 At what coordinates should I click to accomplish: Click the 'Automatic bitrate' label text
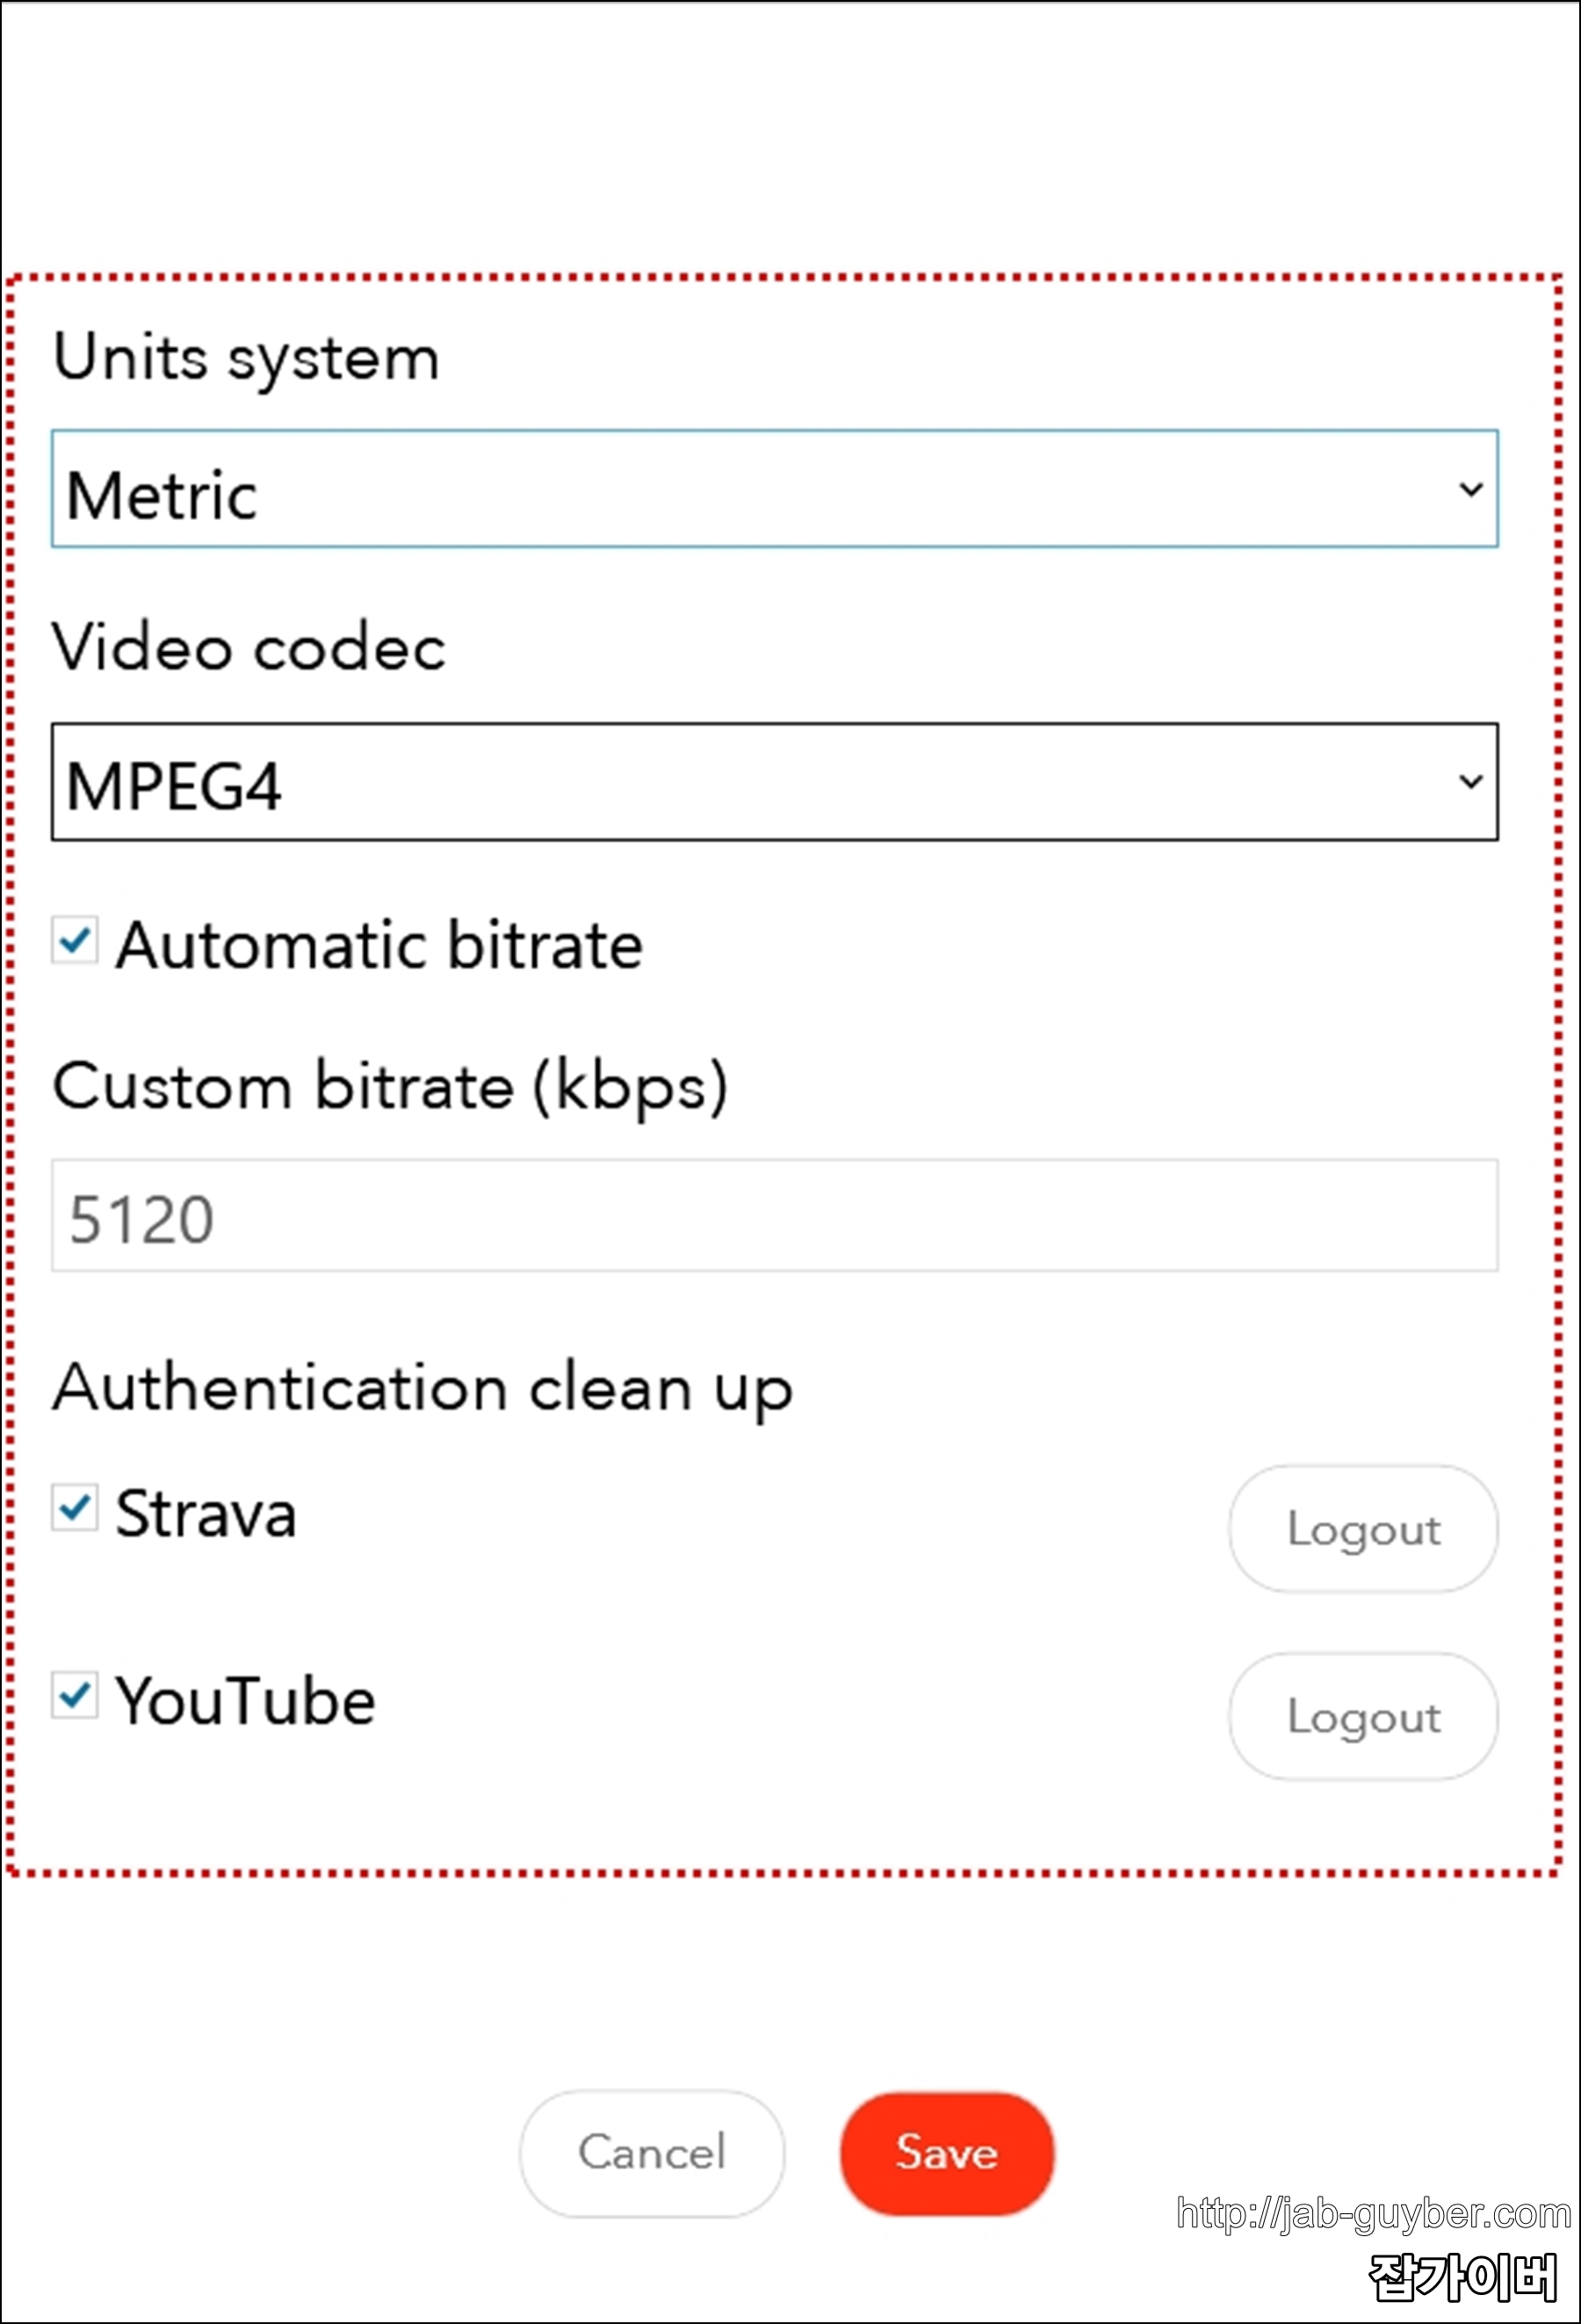[379, 945]
